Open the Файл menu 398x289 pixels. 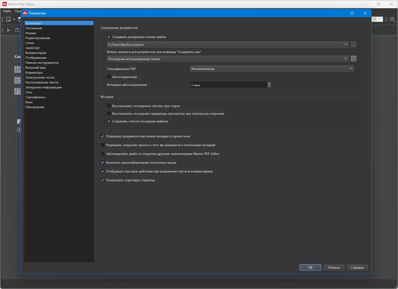(7, 11)
